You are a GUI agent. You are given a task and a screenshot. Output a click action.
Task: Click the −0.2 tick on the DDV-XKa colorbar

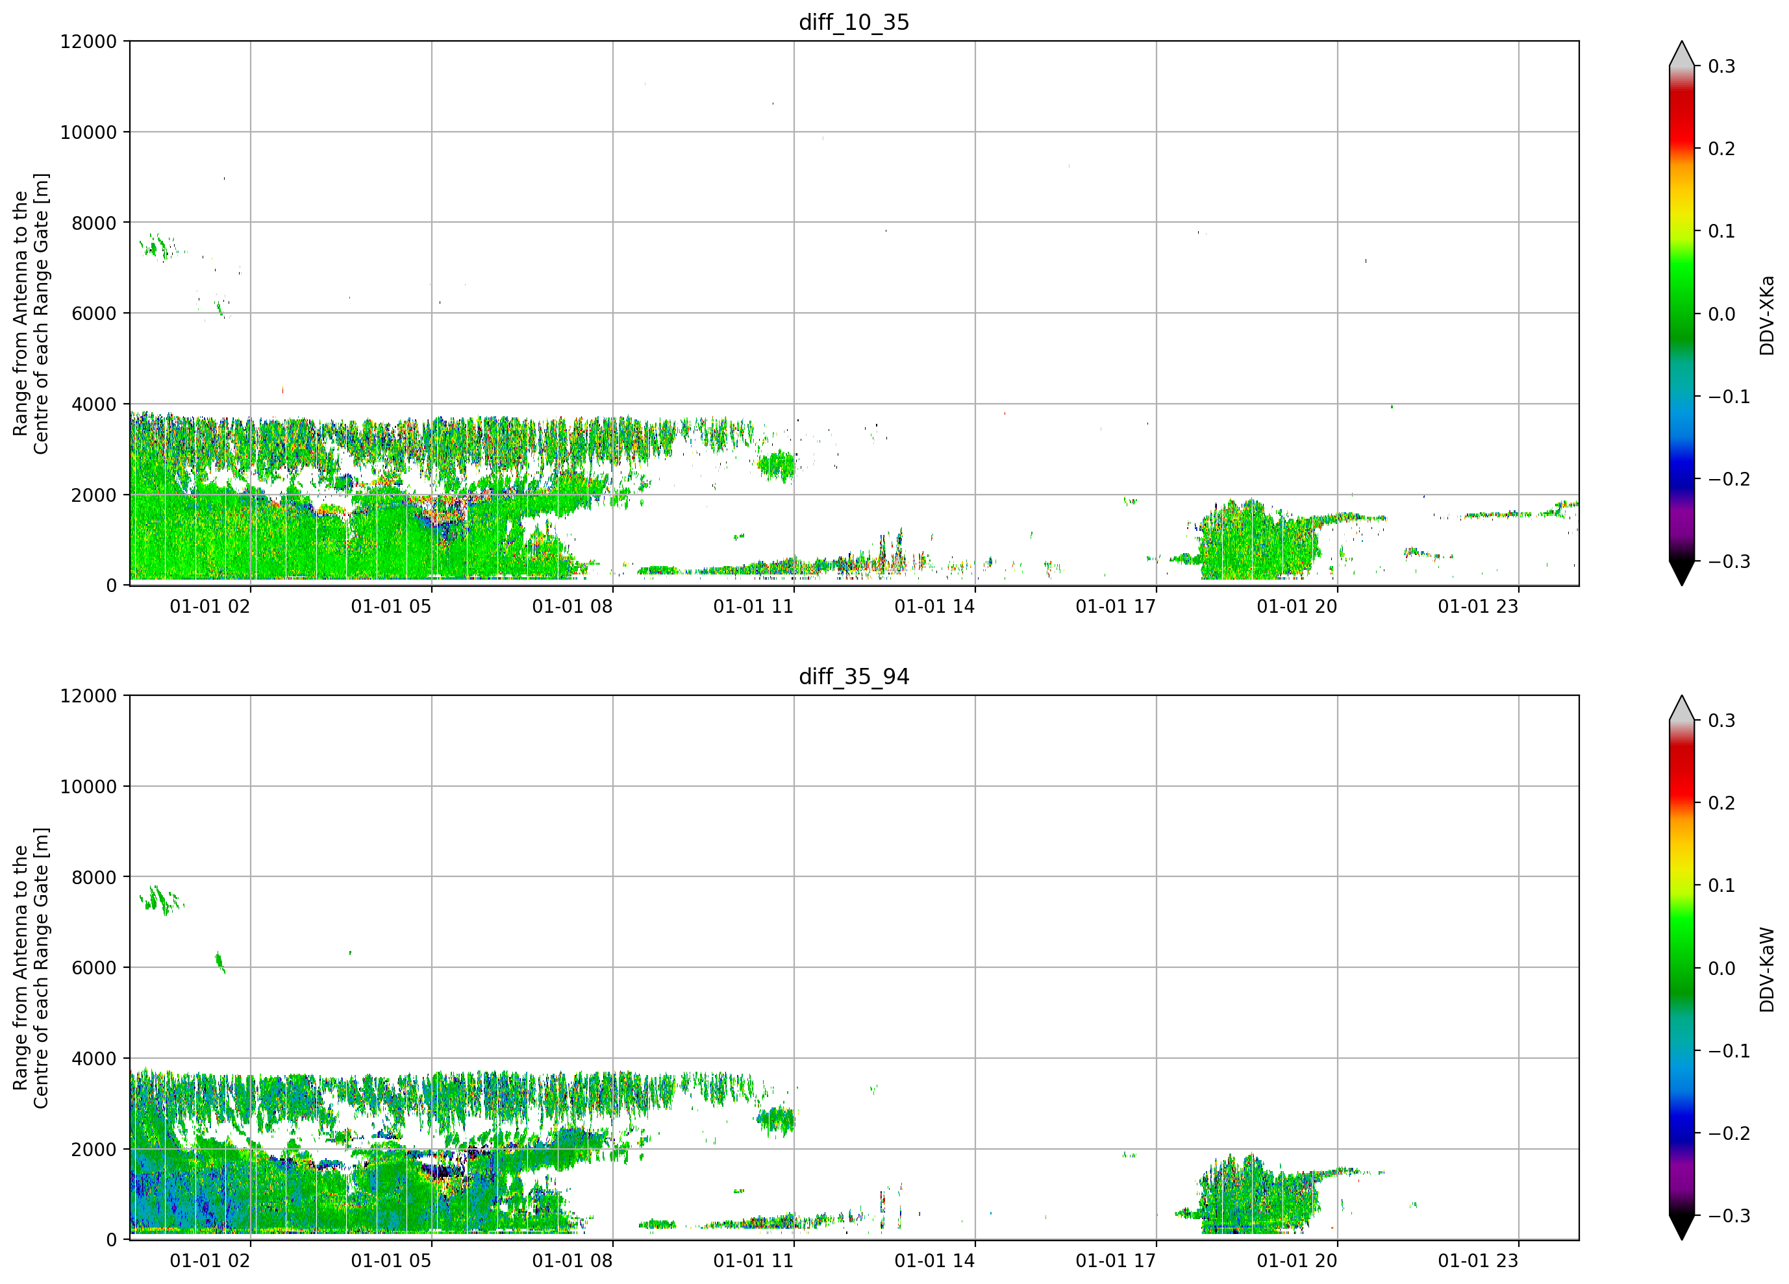1729,478
